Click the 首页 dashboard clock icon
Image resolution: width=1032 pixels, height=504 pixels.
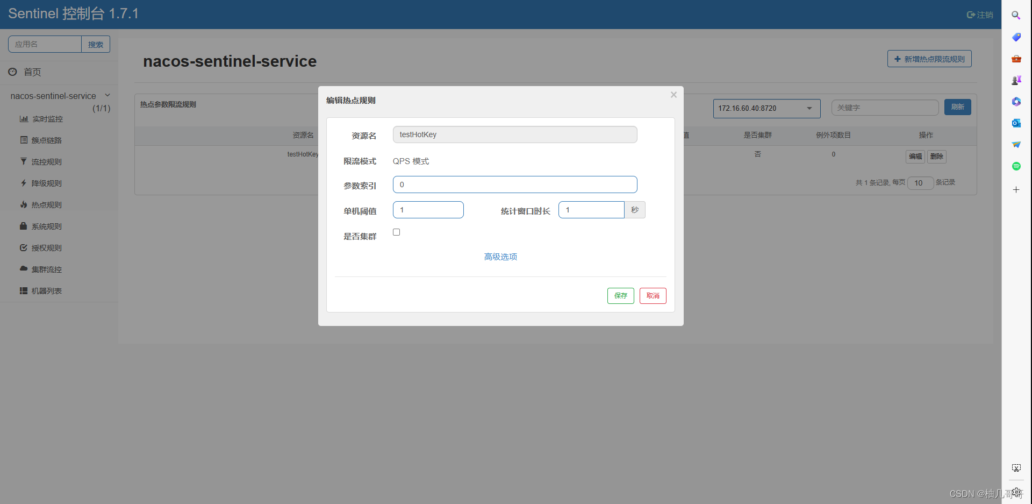click(x=12, y=72)
